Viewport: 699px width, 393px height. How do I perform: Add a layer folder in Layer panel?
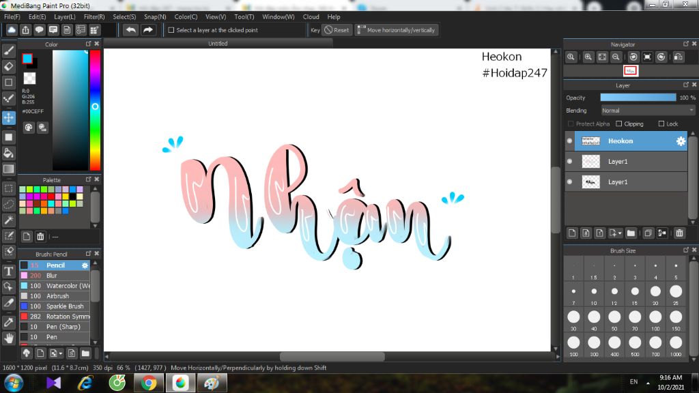(x=631, y=233)
